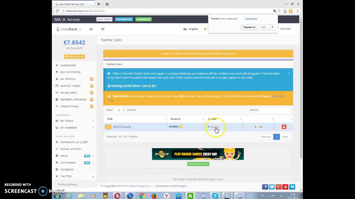The image size is (355, 199).
Task: Select page 1 in pagination
Action: tap(276, 137)
